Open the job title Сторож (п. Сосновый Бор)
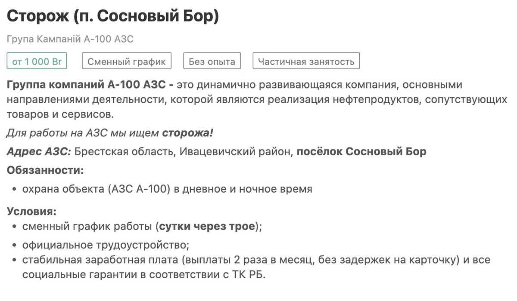This screenshot has width=517, height=301. click(113, 17)
